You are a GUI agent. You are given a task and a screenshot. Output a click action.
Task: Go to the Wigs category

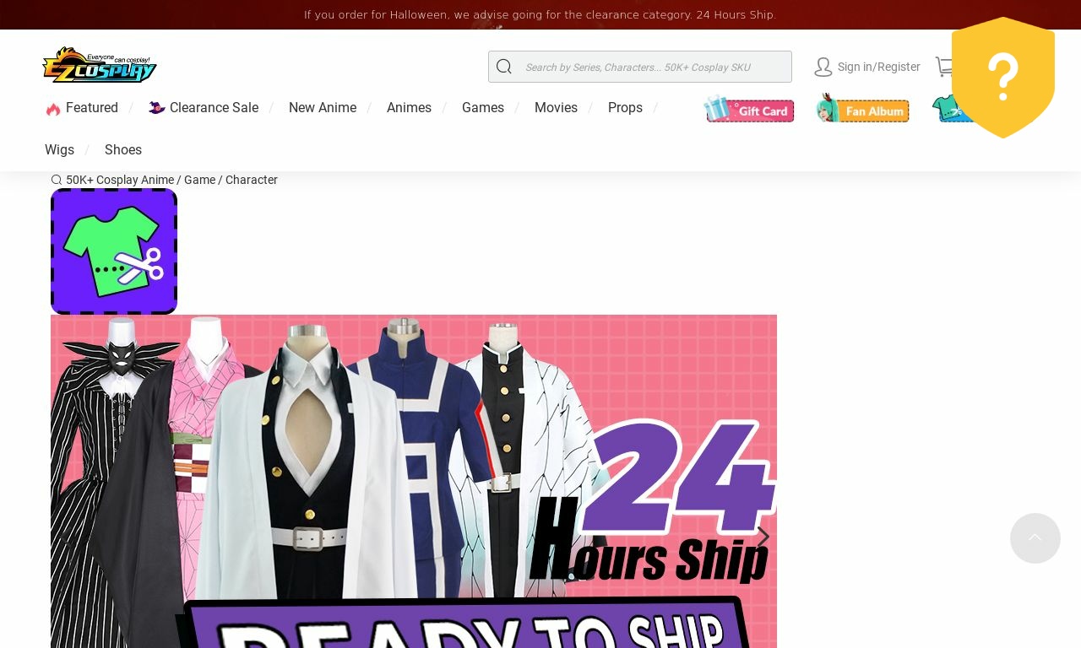[59, 150]
